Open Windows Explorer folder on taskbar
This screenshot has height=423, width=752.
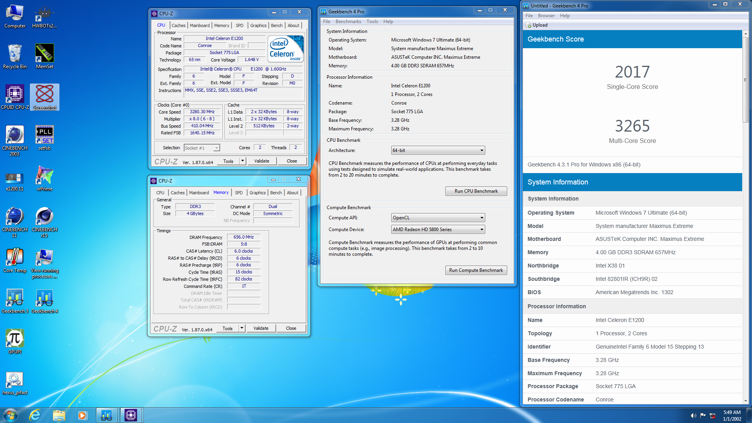tap(59, 415)
